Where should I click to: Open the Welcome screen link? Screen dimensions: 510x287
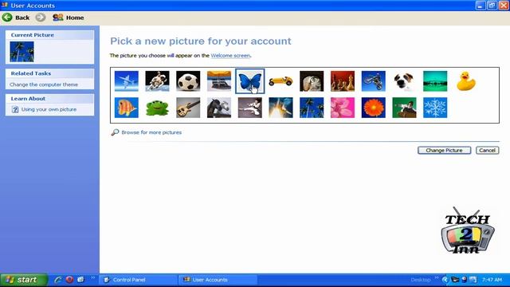230,56
